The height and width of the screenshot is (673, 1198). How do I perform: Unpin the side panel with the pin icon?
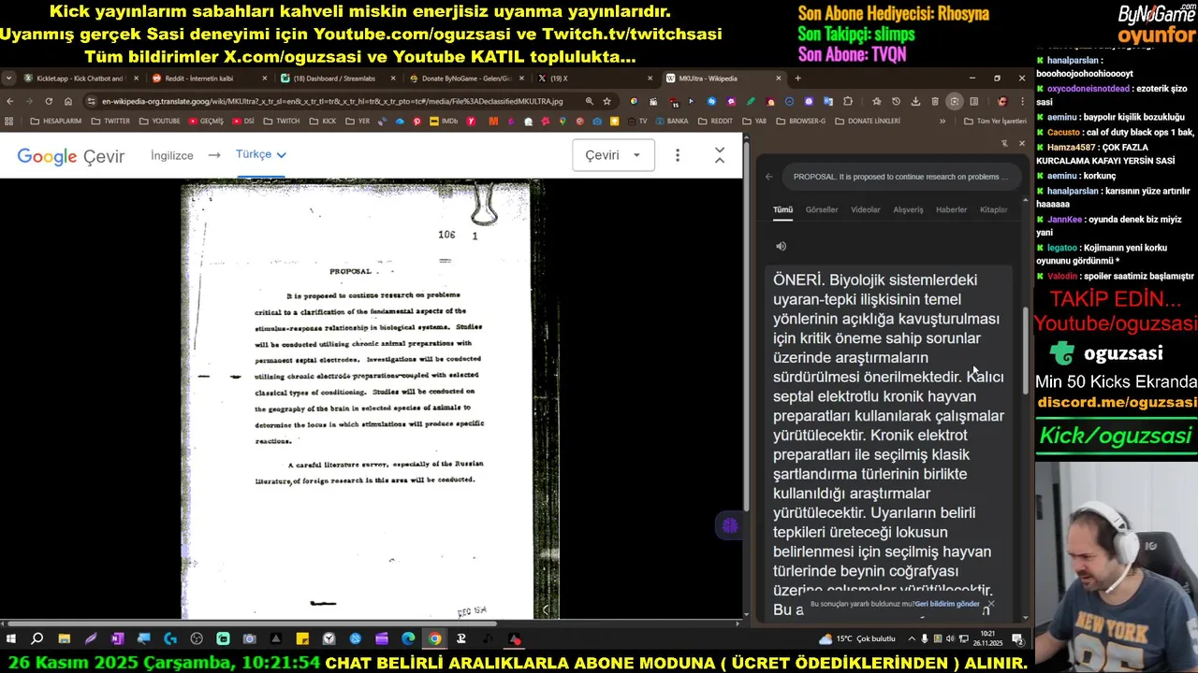click(1004, 143)
